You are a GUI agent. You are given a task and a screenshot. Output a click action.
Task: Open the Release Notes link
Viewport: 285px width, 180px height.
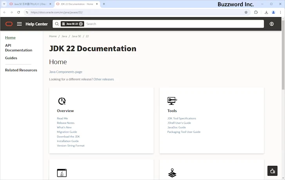click(x=66, y=123)
